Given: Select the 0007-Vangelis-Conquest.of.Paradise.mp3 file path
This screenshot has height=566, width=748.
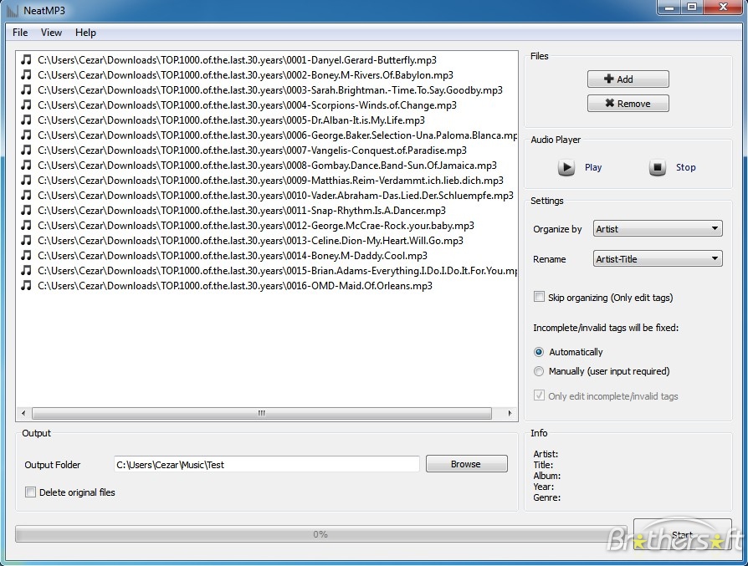Looking at the screenshot, I should (252, 150).
